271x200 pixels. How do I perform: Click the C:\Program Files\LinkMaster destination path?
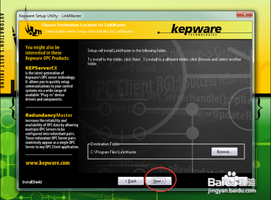point(113,152)
